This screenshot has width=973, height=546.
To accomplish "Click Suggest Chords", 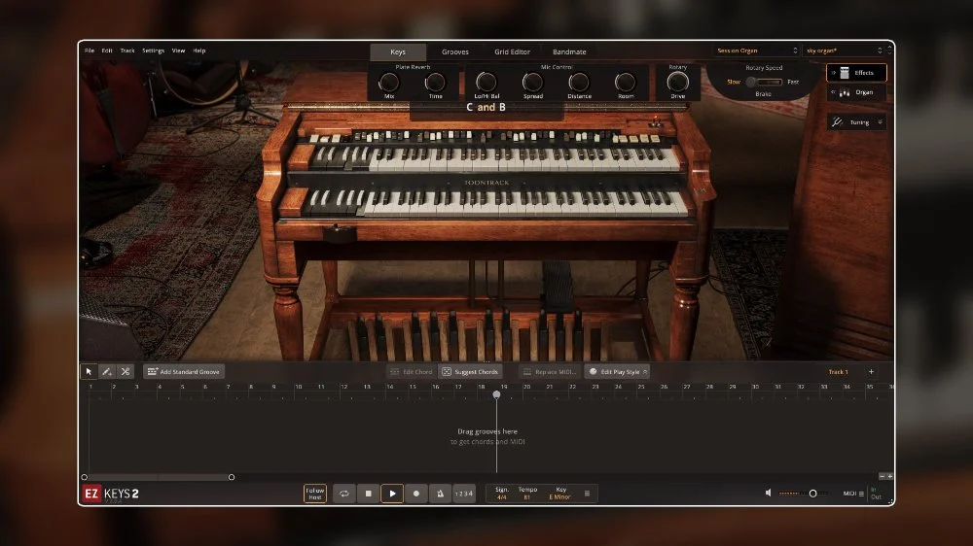I will [x=470, y=371].
